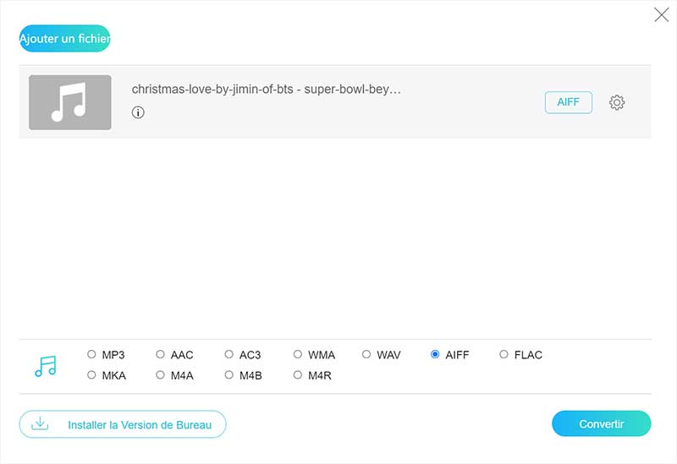
Task: Click the music file thumbnail
Action: click(70, 102)
